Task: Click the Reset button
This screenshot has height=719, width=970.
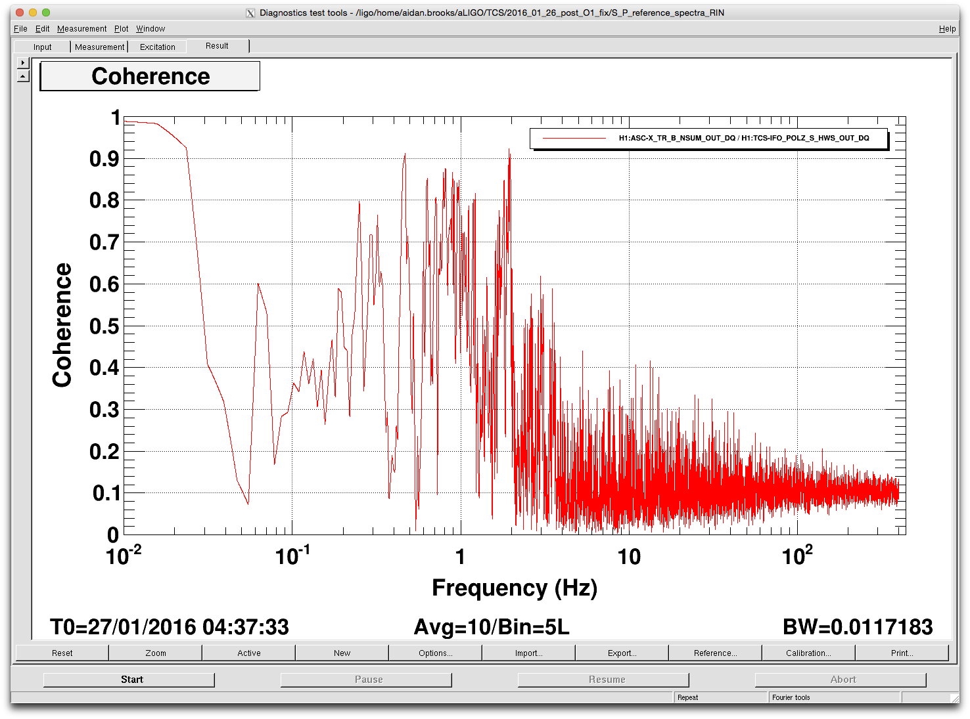Action: click(62, 653)
